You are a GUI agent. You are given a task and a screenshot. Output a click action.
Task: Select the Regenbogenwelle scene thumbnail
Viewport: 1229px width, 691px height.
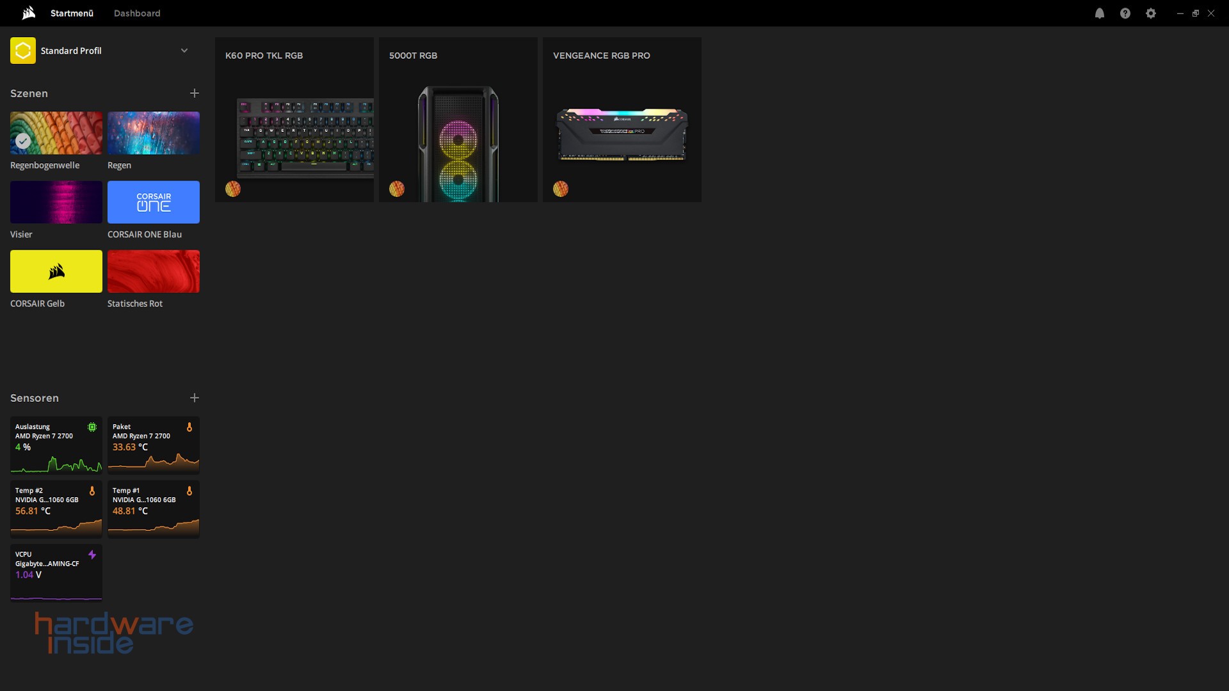56,133
